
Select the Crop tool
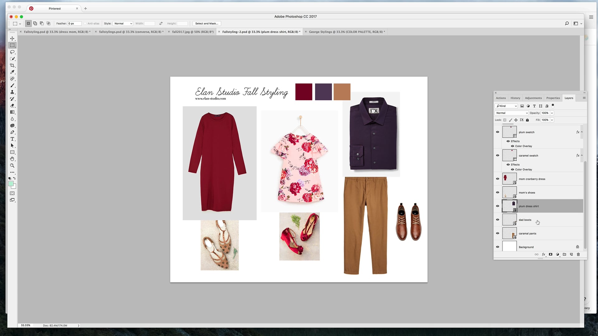pyautogui.click(x=12, y=65)
